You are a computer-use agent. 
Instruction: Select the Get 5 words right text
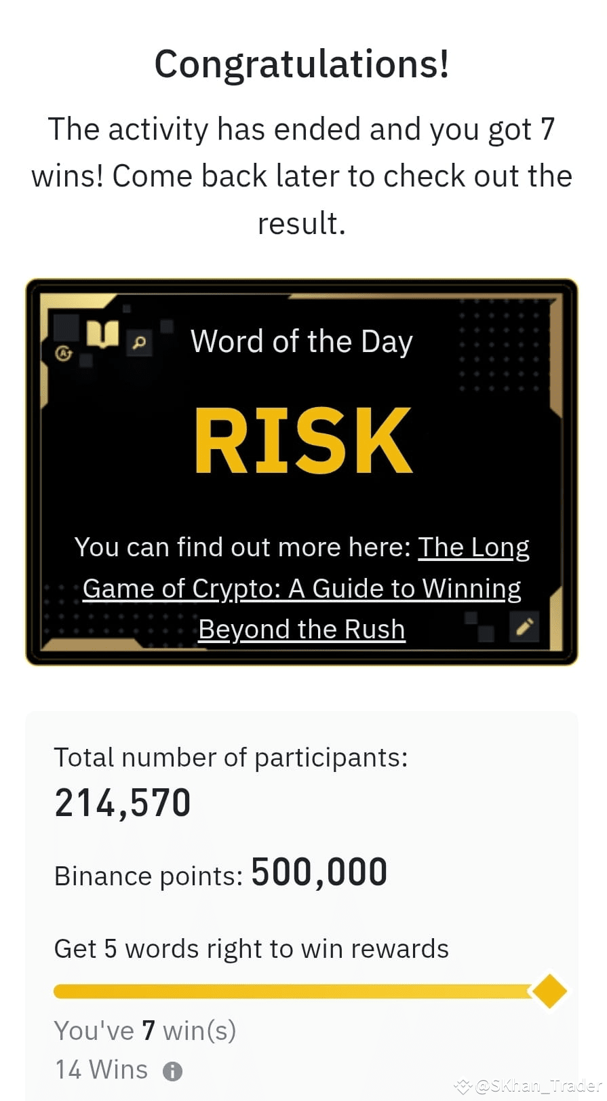click(250, 948)
